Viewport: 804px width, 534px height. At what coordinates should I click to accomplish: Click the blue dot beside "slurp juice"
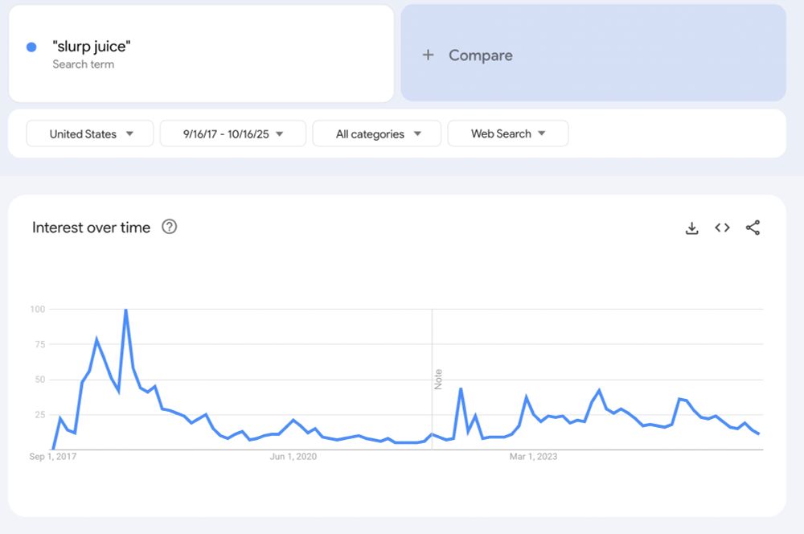(31, 47)
